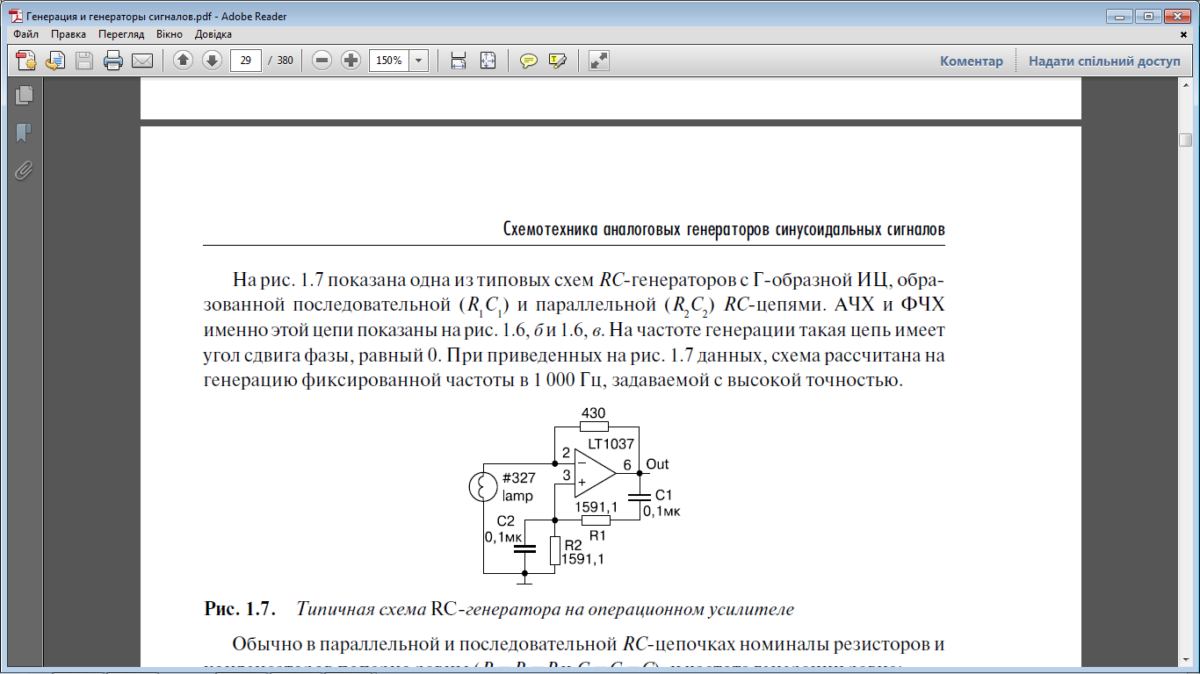Viewport: 1200px width, 674px height.
Task: Click the Adobe Reader title bar icon
Action: coord(15,16)
